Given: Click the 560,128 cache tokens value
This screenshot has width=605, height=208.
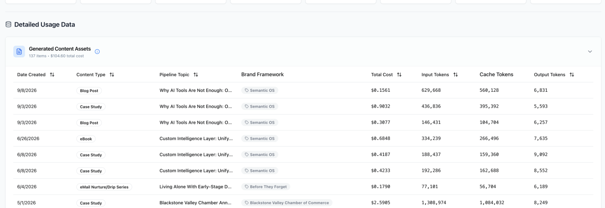Looking at the screenshot, I should point(489,90).
